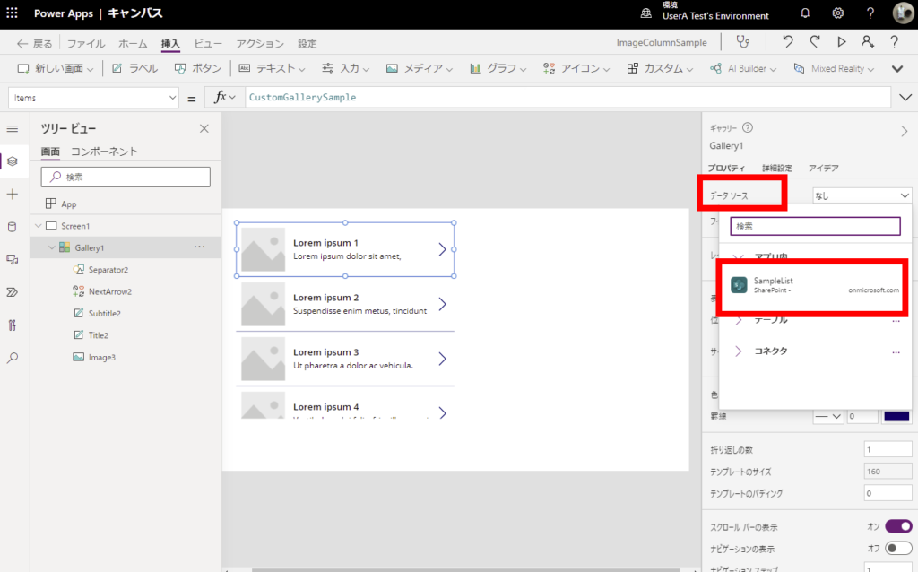
Task: Click the gallery help question icon
Action: [x=748, y=127]
